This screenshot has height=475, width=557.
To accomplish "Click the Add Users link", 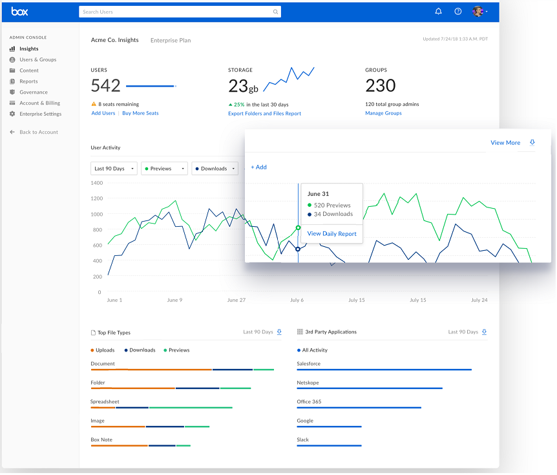I will point(103,113).
